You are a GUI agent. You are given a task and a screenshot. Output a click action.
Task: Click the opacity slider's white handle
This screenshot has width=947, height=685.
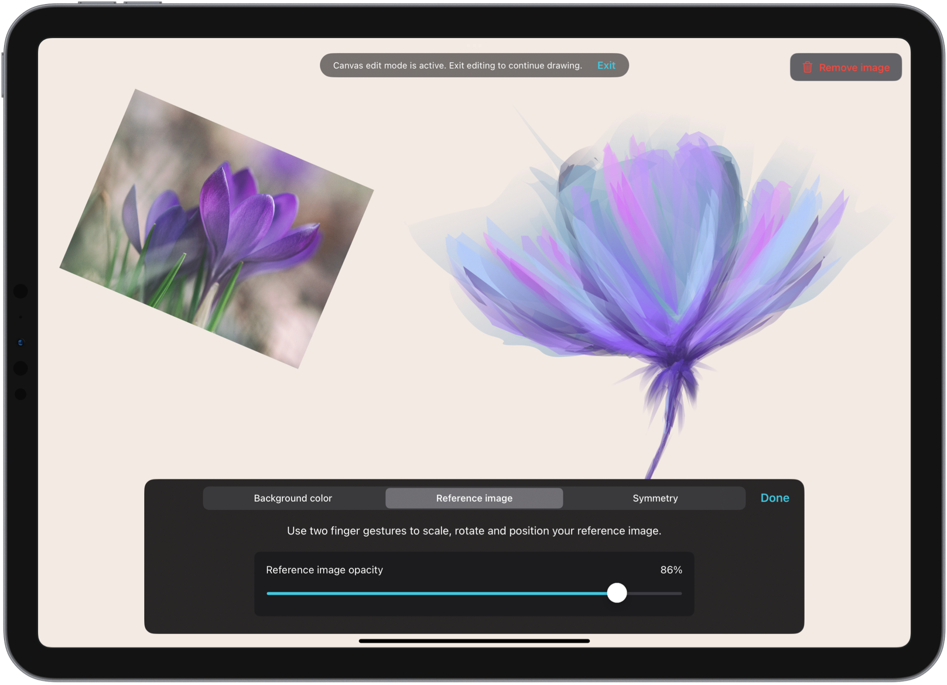coord(617,593)
